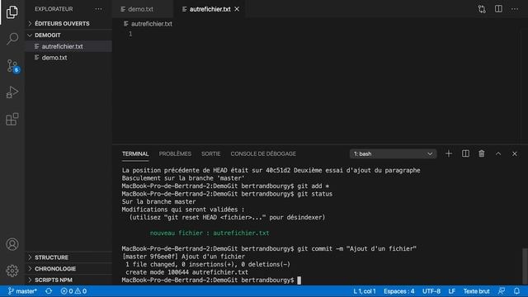
Task: Synchronize changes in status bar
Action: [49, 291]
